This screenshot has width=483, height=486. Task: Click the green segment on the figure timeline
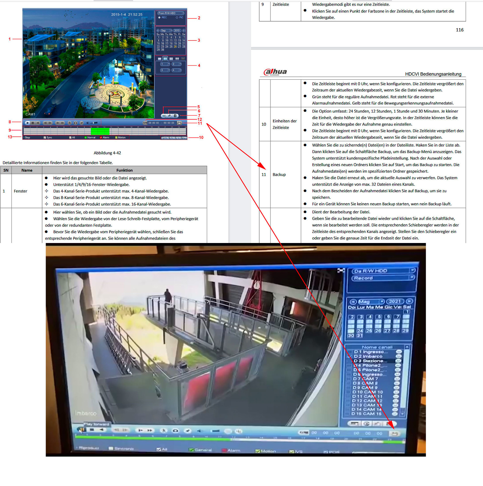pyautogui.click(x=100, y=131)
